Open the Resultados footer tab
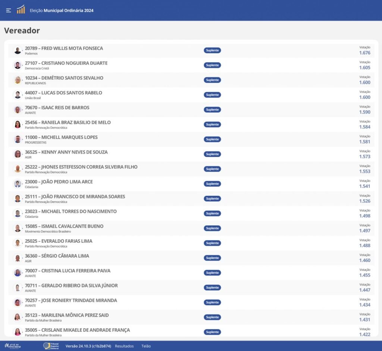Screen dimensions: 382x351 (124, 346)
